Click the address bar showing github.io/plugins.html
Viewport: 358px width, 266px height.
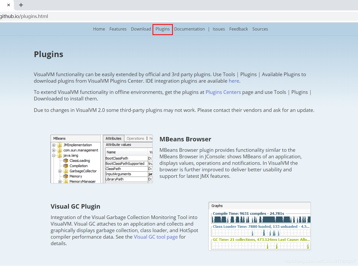[179, 16]
